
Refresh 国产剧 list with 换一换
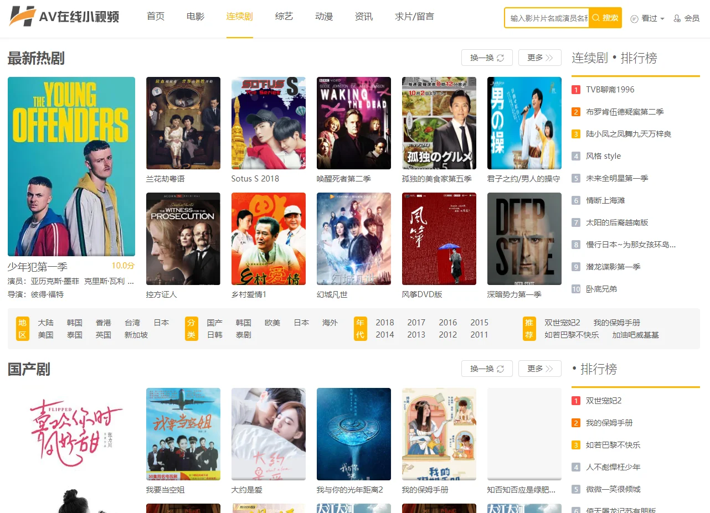click(x=487, y=369)
